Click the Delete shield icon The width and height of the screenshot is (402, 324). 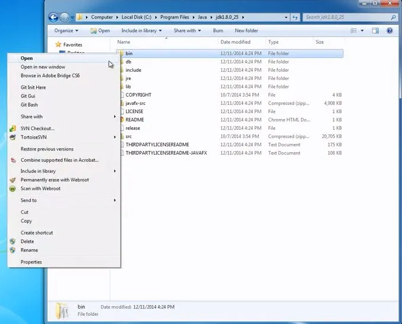coord(12,241)
